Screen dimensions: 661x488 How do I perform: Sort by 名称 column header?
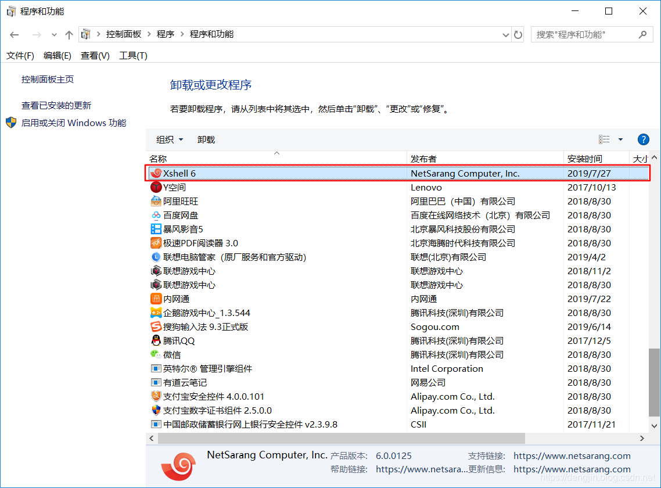tap(276, 159)
